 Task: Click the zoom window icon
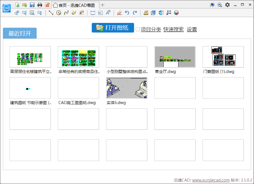click(32, 13)
